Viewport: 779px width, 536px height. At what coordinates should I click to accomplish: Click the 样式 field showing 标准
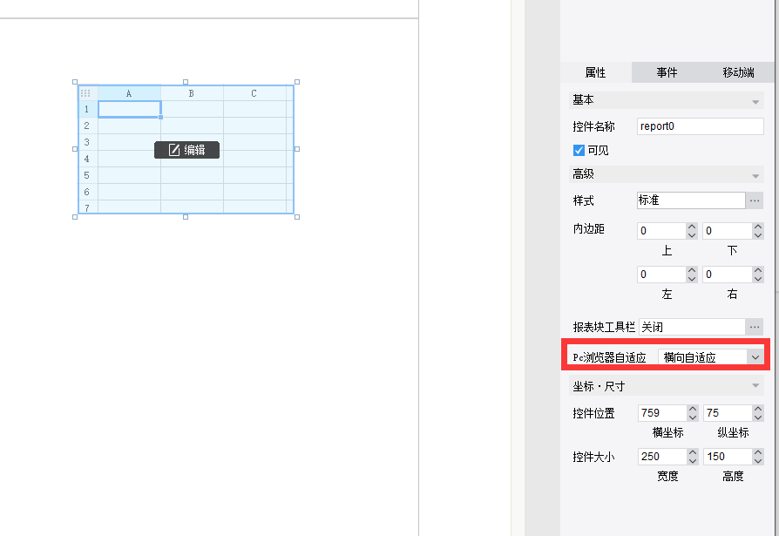point(691,200)
